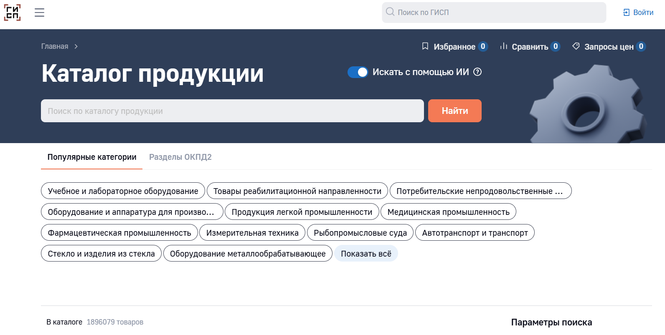Click the Сравнить counter badge 0

555,46
